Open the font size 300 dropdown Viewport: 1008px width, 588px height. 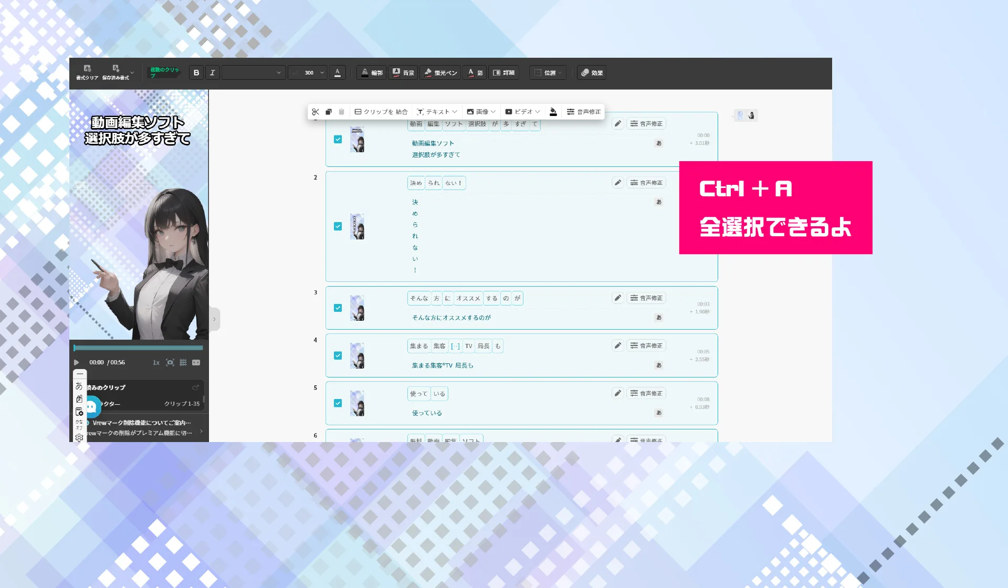click(322, 73)
